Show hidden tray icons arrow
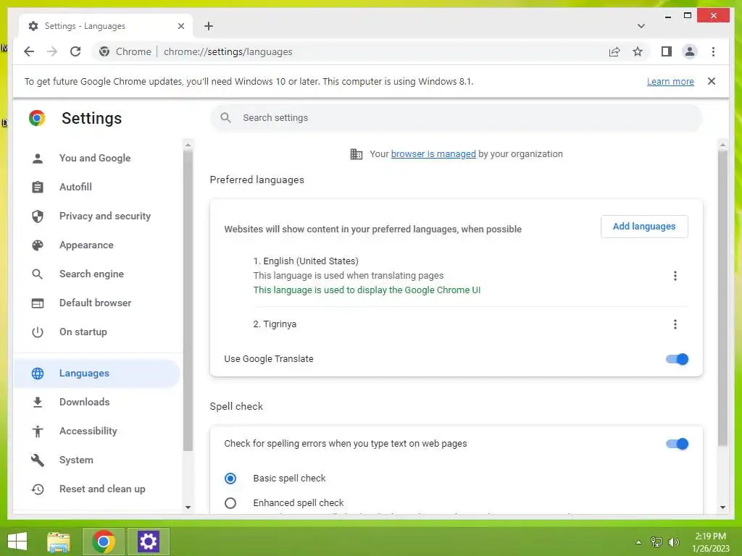Image resolution: width=742 pixels, height=556 pixels. click(x=638, y=542)
